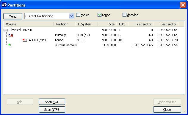188x115 pixels.
Task: Click the NTFS file system cell
Action: tap(80, 40)
